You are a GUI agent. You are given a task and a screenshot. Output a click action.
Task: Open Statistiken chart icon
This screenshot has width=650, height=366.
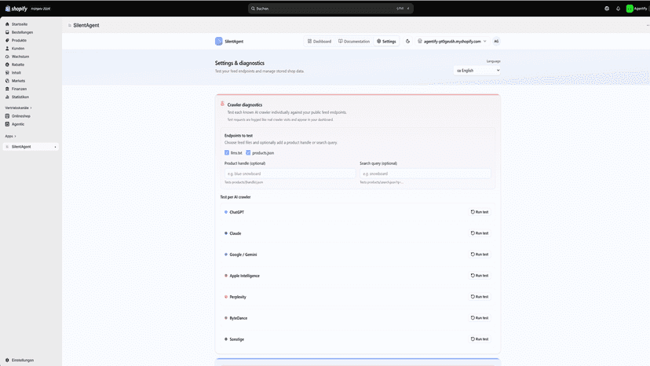click(7, 97)
